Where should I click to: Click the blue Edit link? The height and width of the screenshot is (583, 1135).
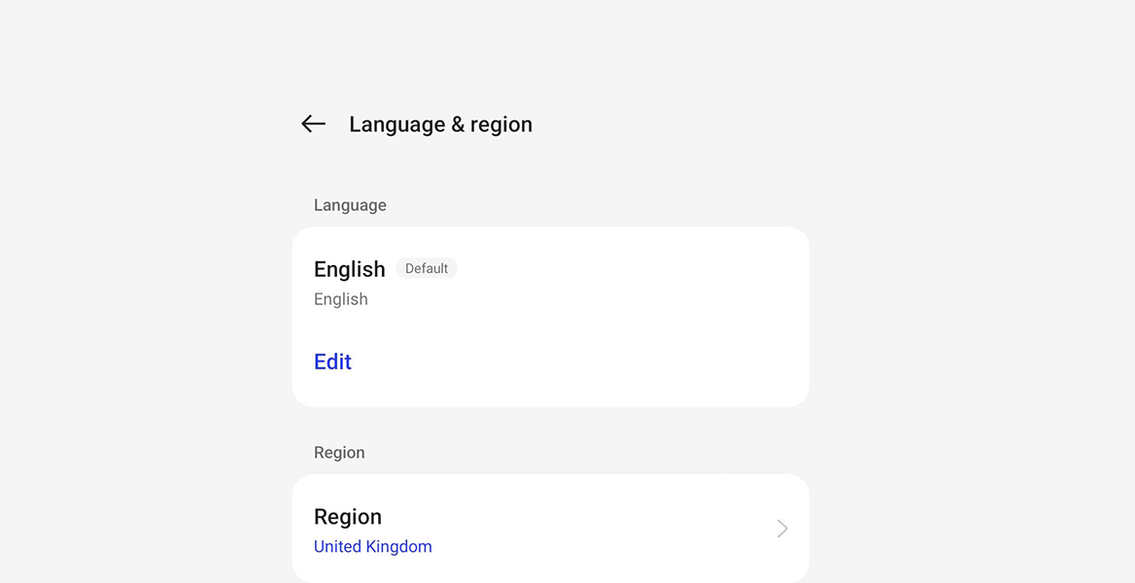(x=332, y=361)
